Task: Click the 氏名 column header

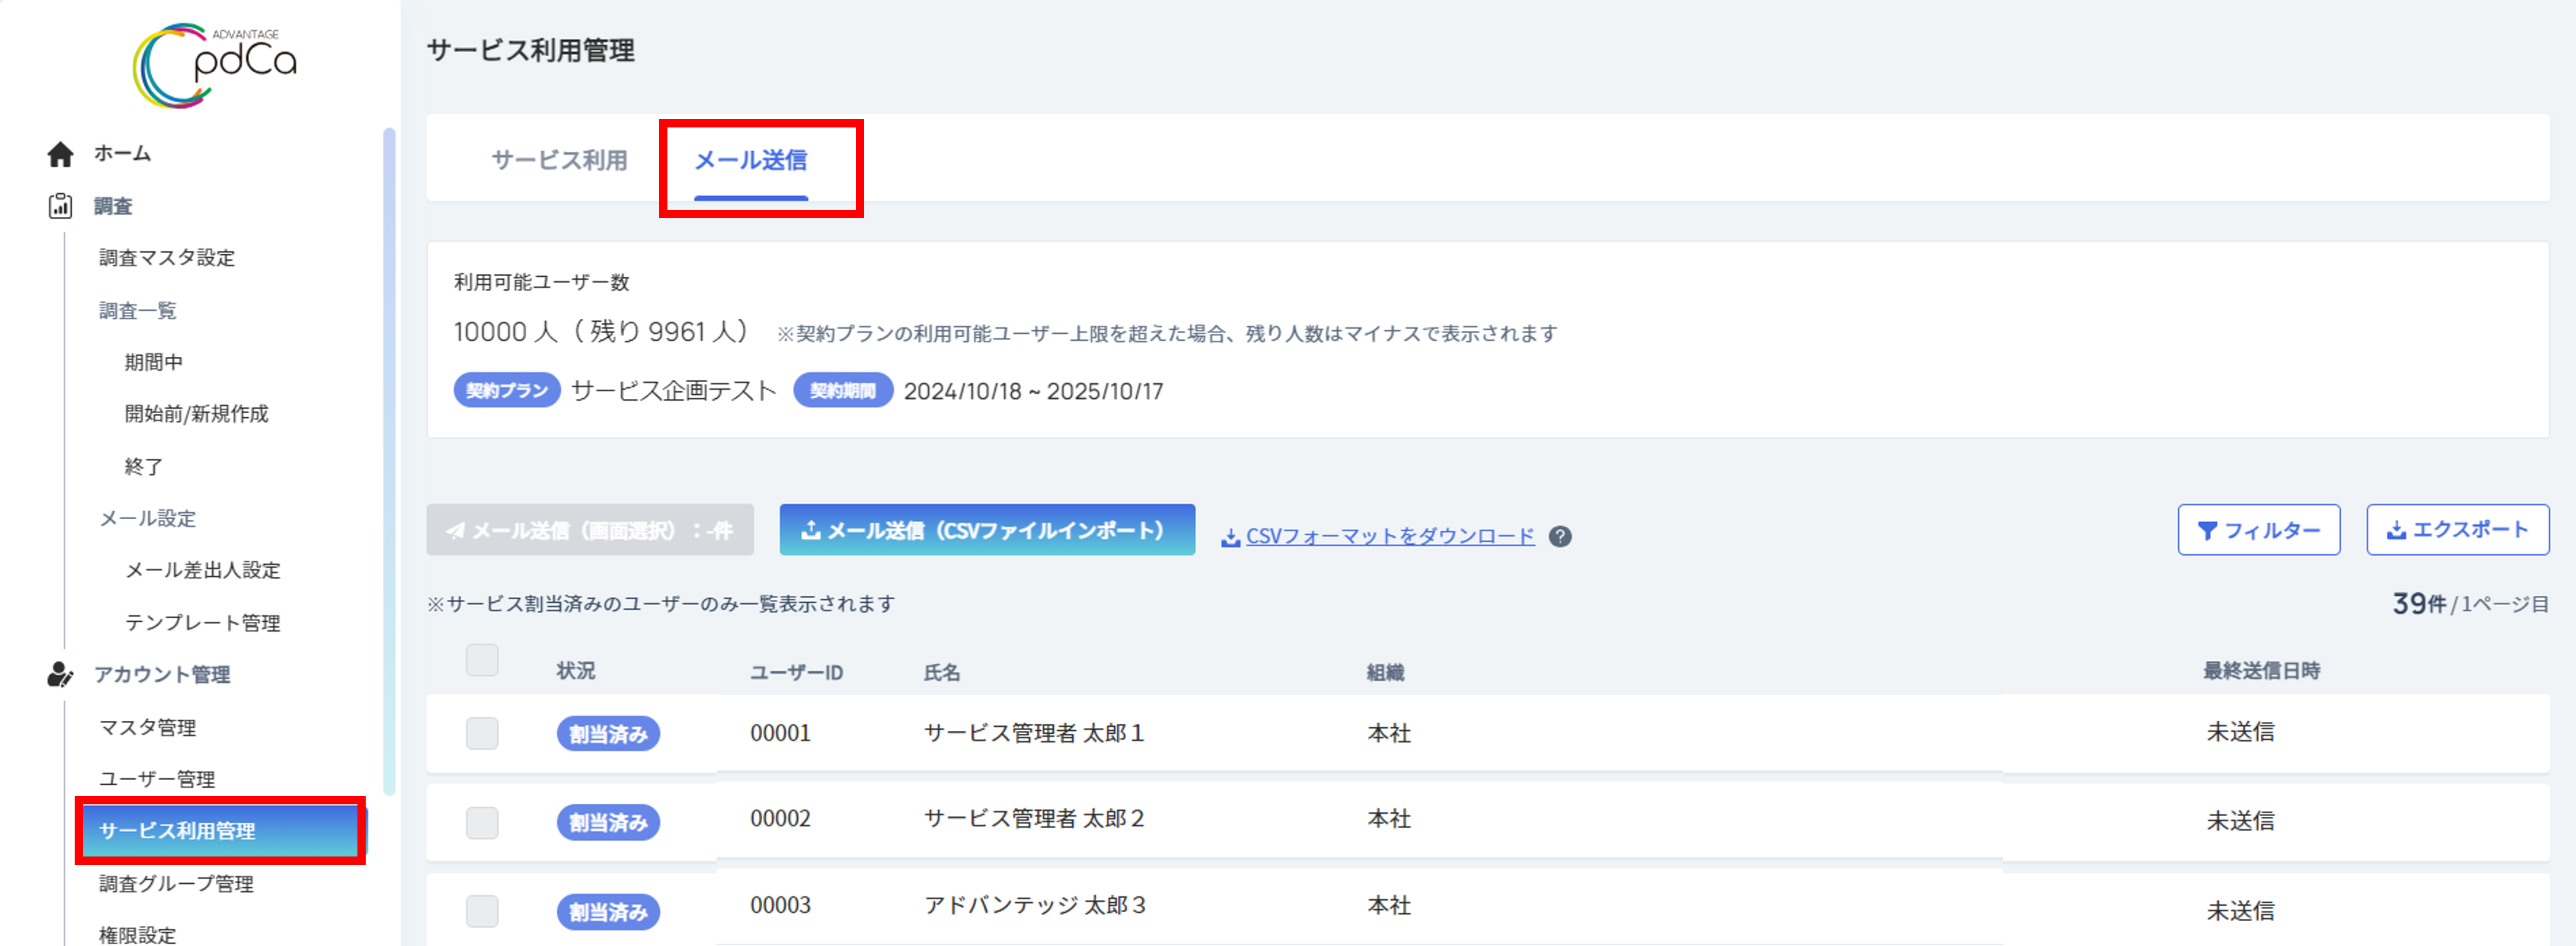Action: pyautogui.click(x=942, y=673)
